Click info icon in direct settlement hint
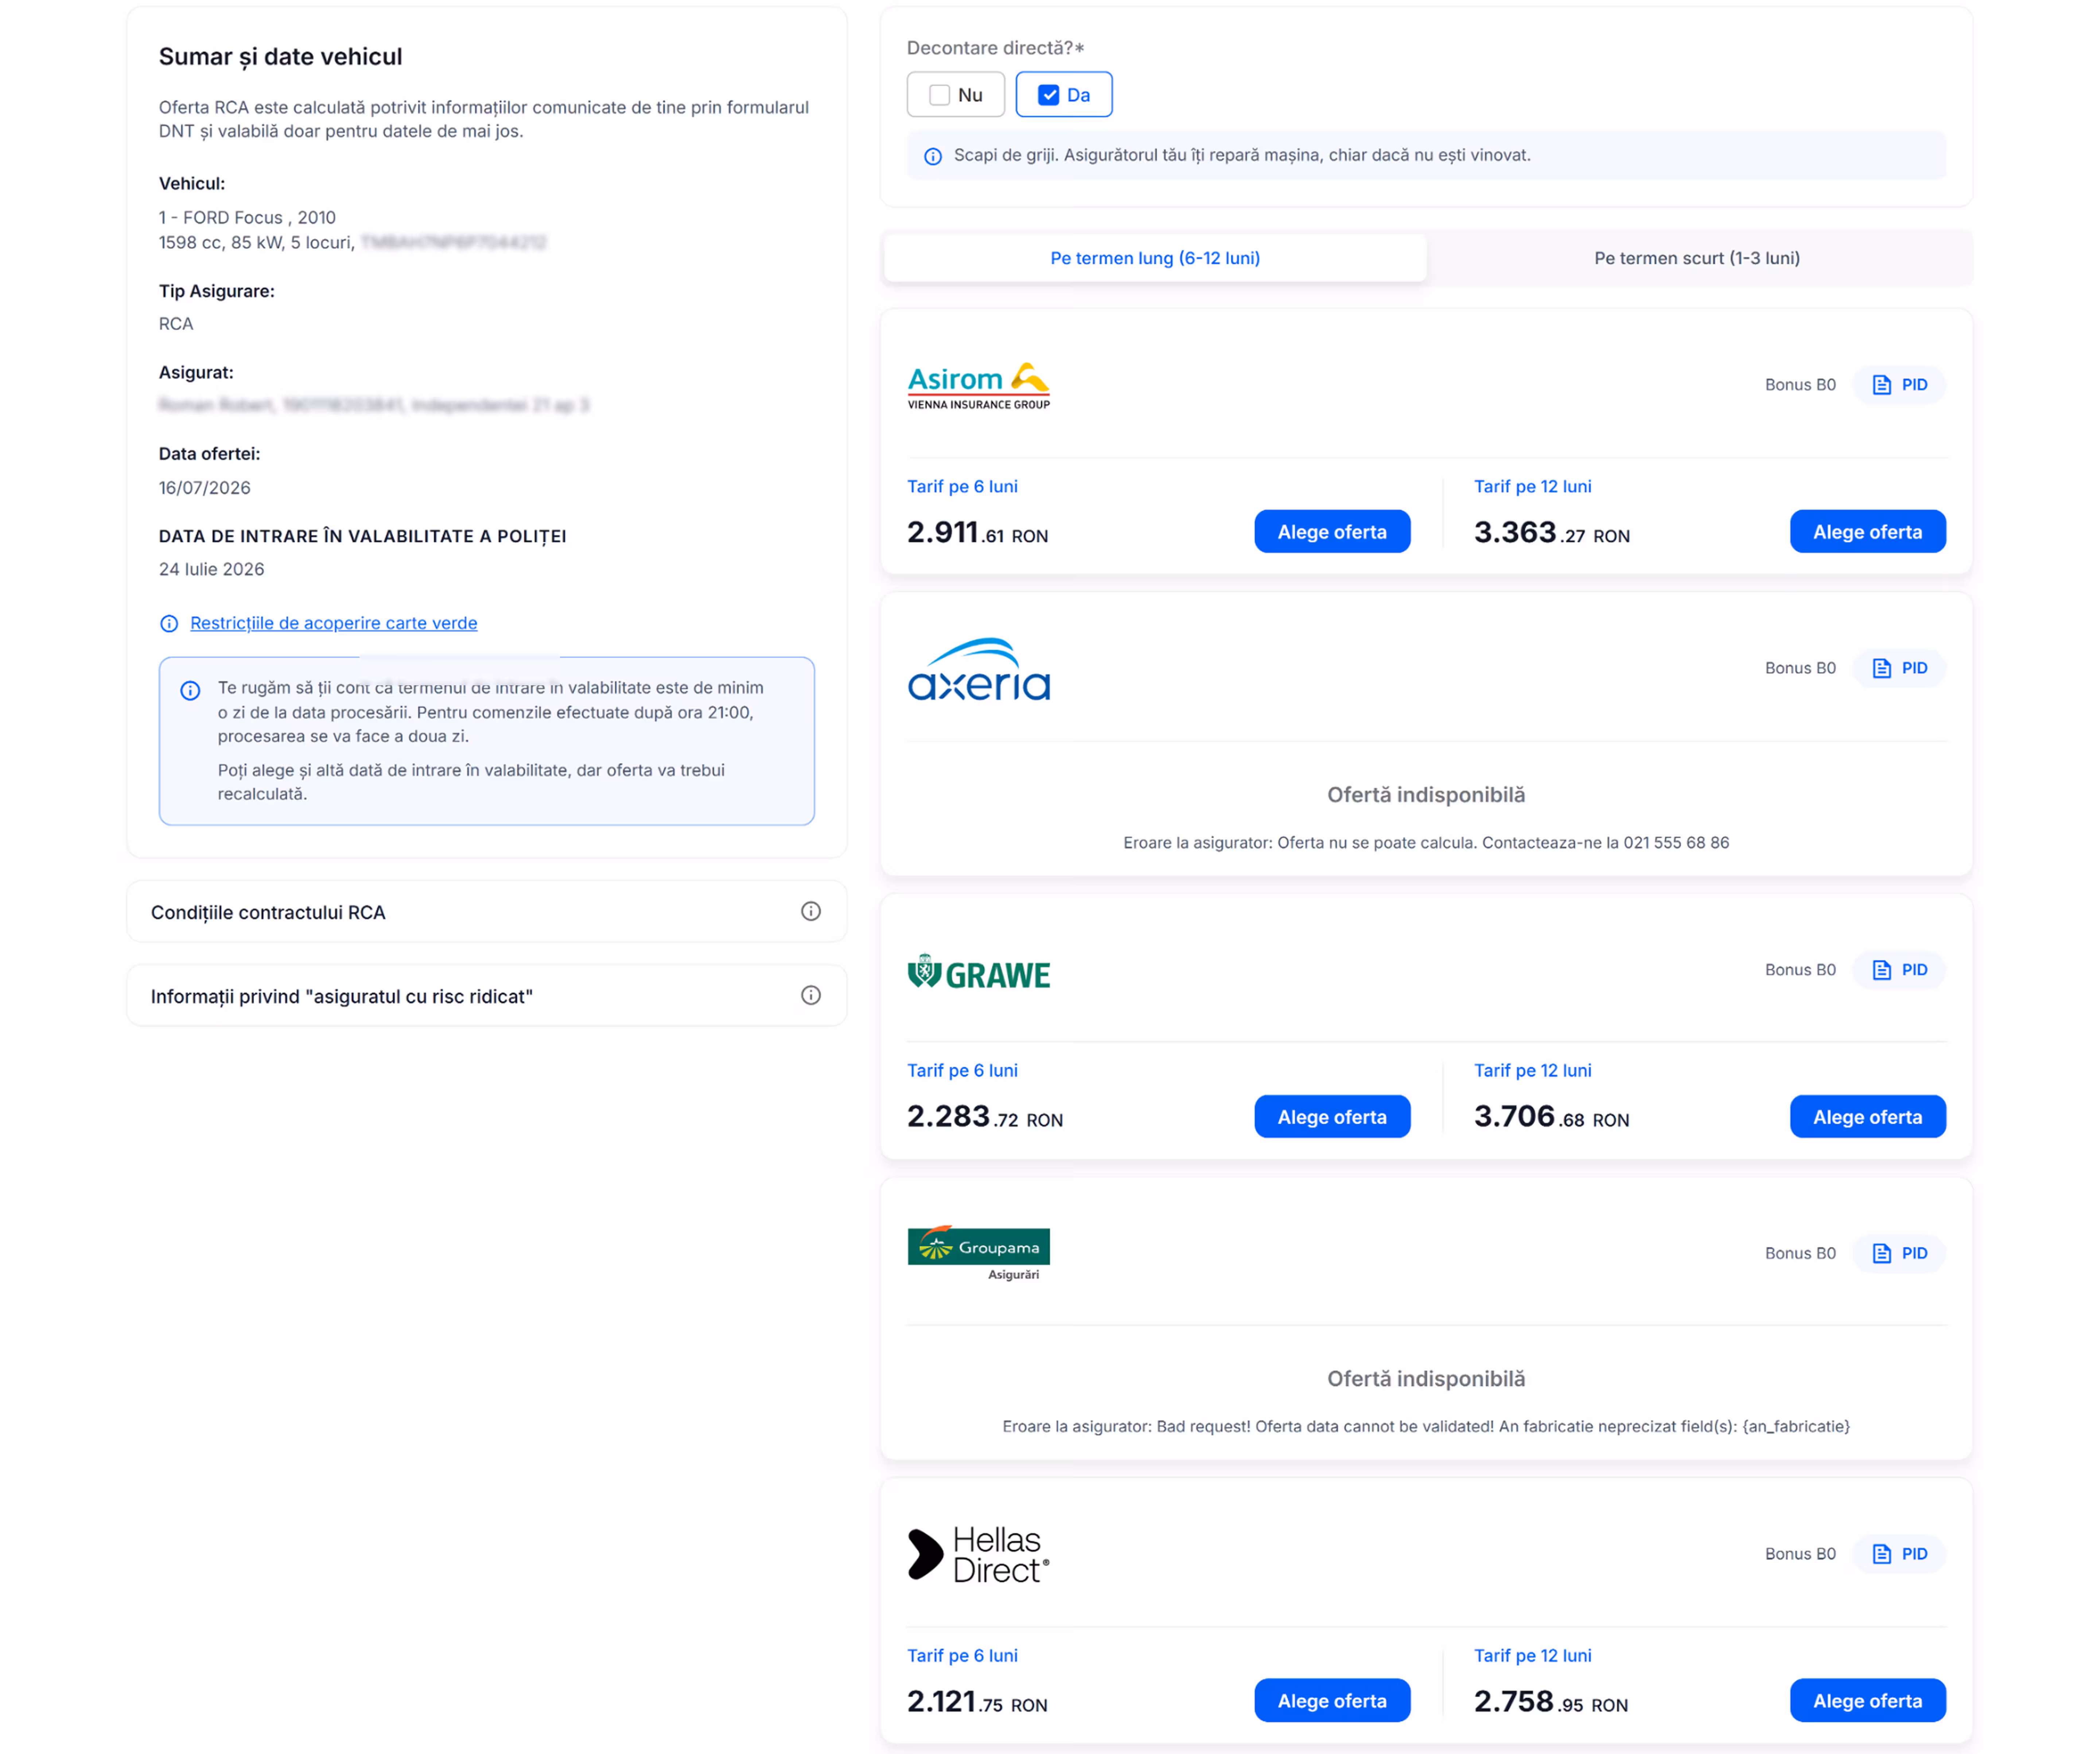2100x1754 pixels. 933,156
